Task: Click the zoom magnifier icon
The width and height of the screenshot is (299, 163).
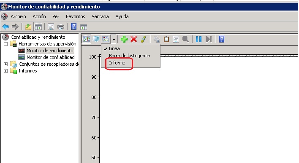Action: coord(185,39)
